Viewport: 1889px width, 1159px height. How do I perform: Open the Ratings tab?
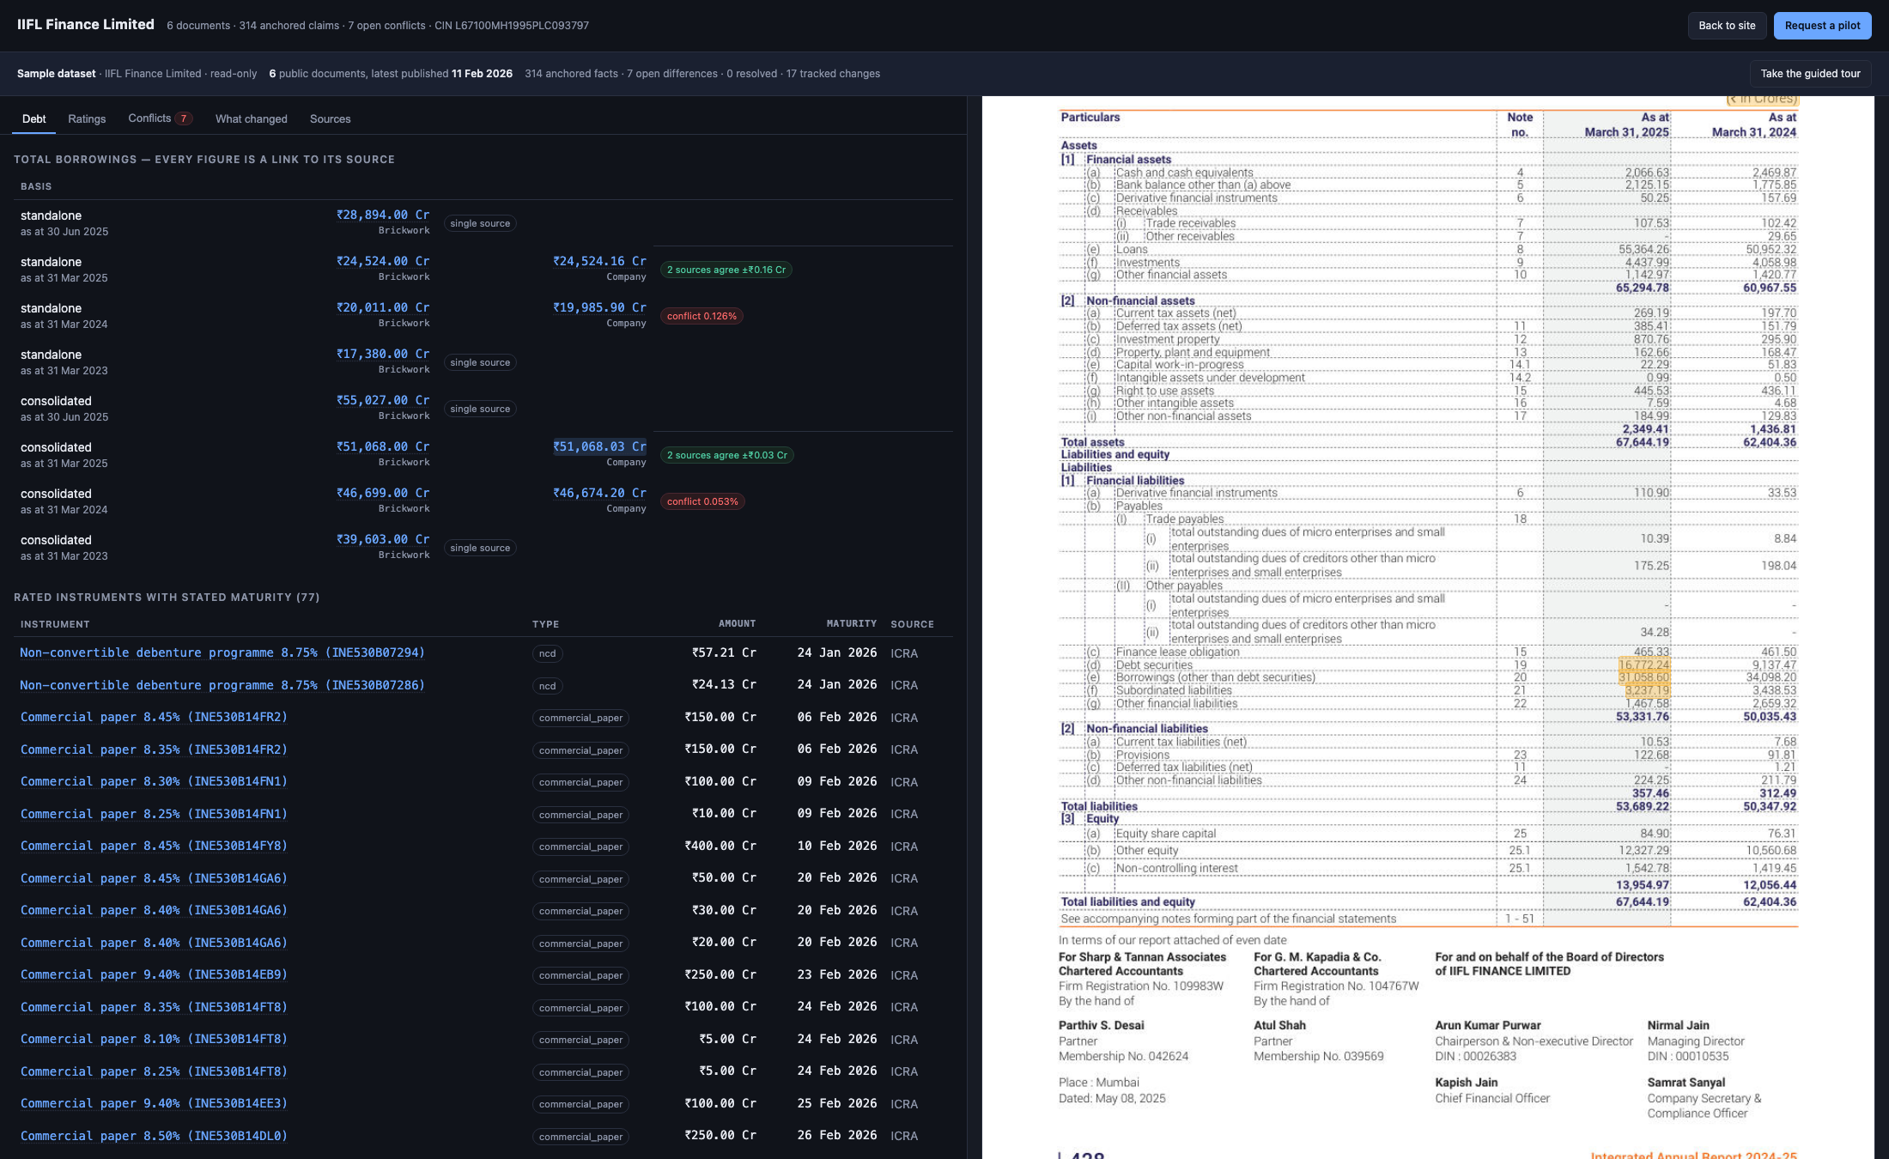pyautogui.click(x=87, y=118)
